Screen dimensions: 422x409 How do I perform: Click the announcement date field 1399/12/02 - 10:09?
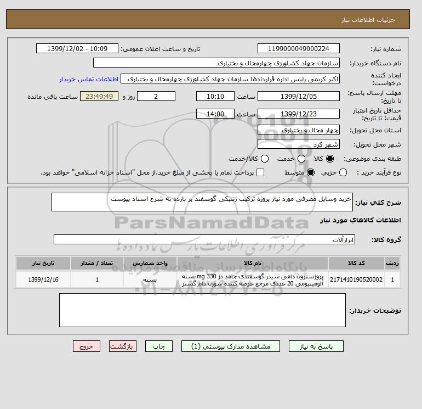click(x=77, y=48)
